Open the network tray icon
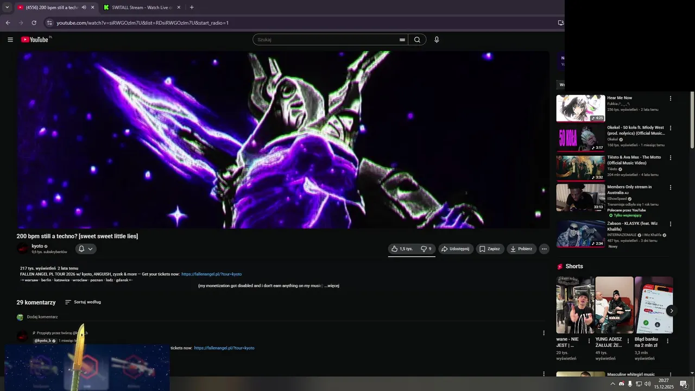The height and width of the screenshot is (391, 695). (x=639, y=384)
